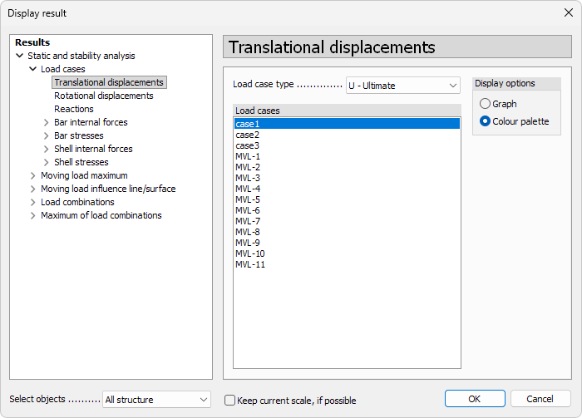Open the Select objects dropdown

(x=156, y=400)
